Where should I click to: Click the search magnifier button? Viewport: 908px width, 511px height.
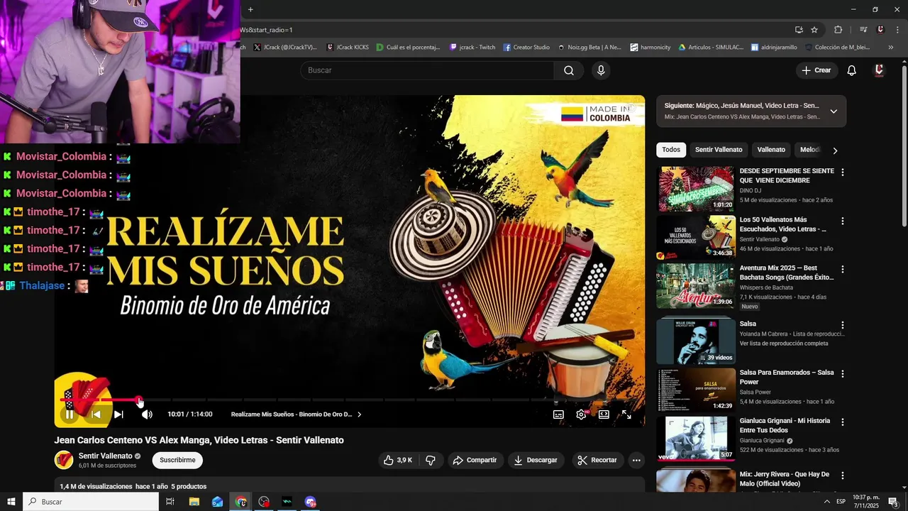(569, 70)
